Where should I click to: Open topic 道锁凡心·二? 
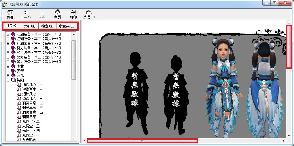click(33, 94)
